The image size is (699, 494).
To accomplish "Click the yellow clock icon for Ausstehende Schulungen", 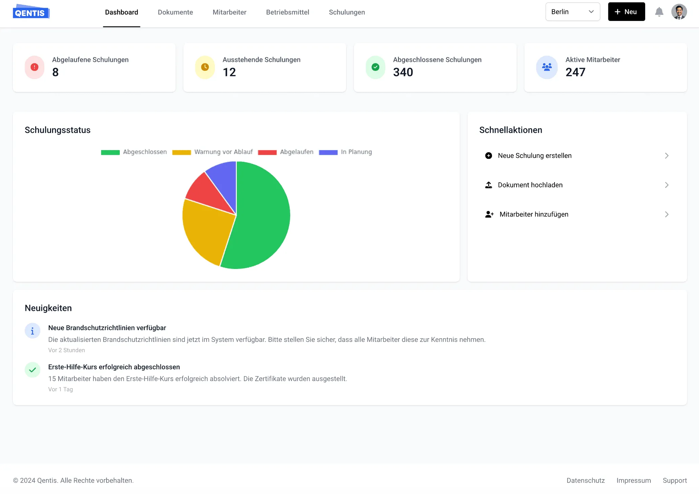I will coord(205,67).
